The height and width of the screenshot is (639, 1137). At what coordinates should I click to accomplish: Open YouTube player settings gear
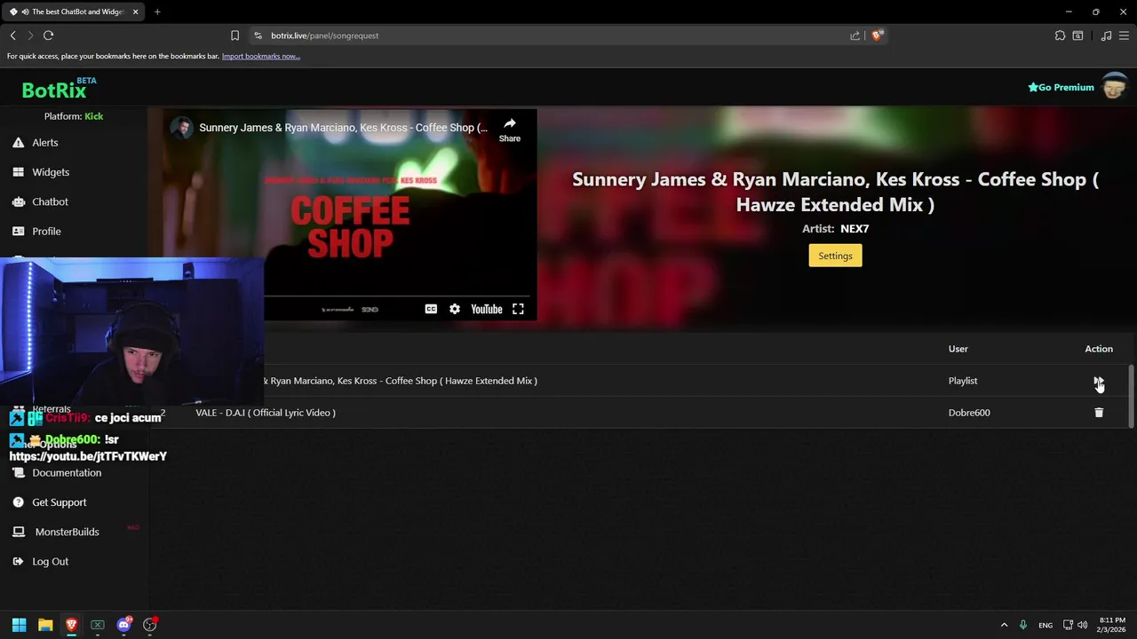click(x=455, y=309)
